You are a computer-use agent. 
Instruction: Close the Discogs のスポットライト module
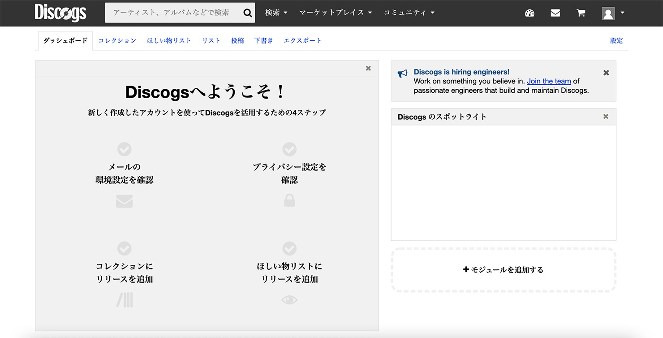click(606, 117)
